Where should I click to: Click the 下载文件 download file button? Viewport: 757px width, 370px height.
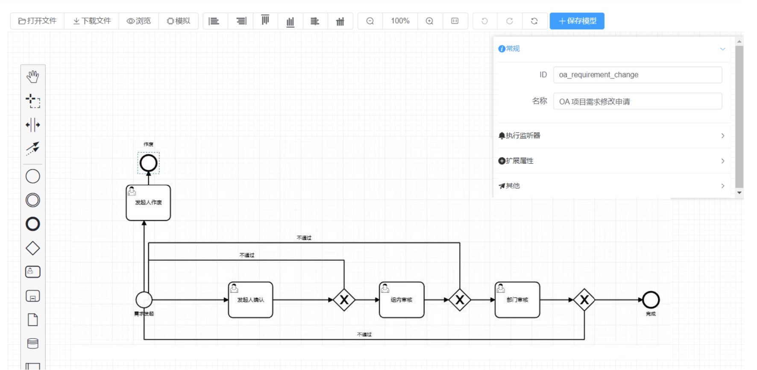tap(92, 21)
